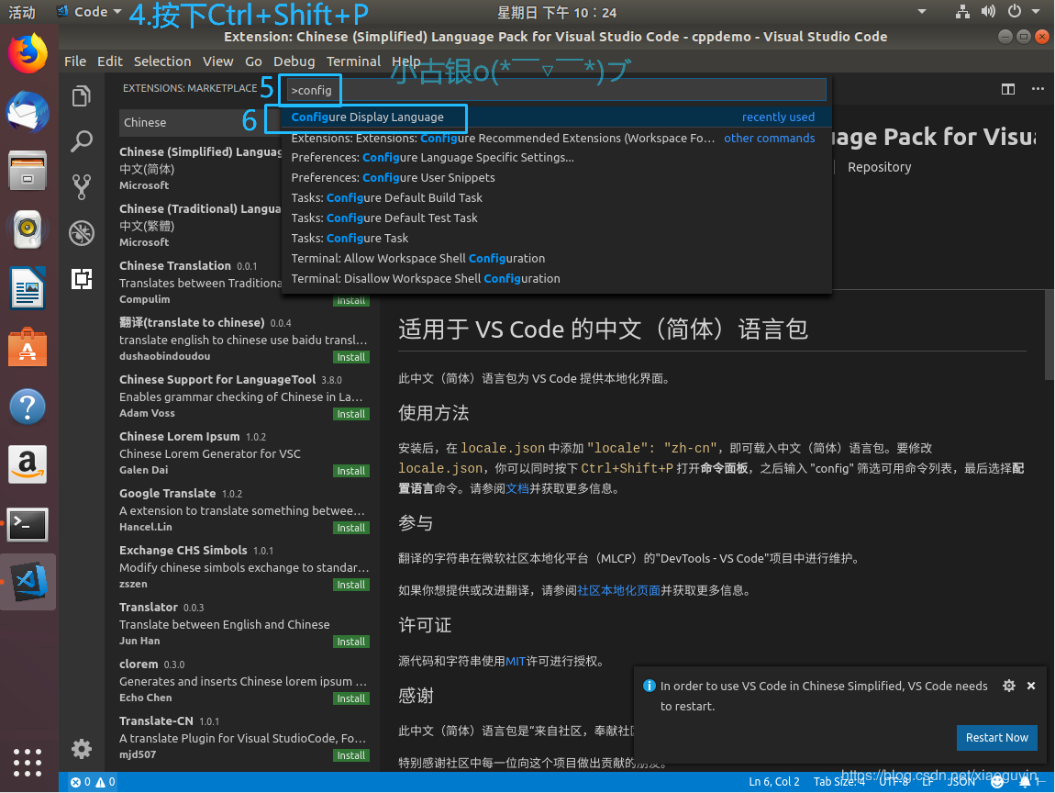Open the Repository link
This screenshot has width=1055, height=793.
(880, 167)
